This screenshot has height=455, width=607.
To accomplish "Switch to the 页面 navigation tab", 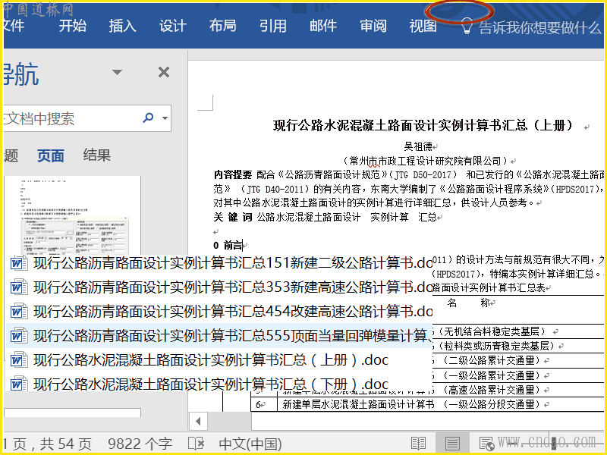I will (51, 155).
